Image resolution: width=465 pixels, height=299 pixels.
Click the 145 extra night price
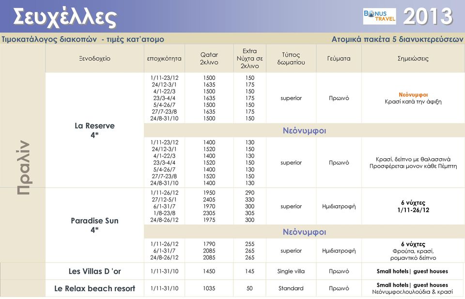(x=250, y=271)
